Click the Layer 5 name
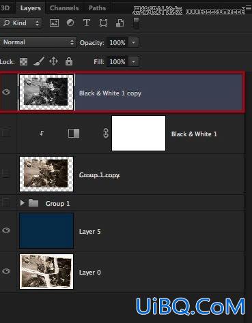 click(x=89, y=232)
